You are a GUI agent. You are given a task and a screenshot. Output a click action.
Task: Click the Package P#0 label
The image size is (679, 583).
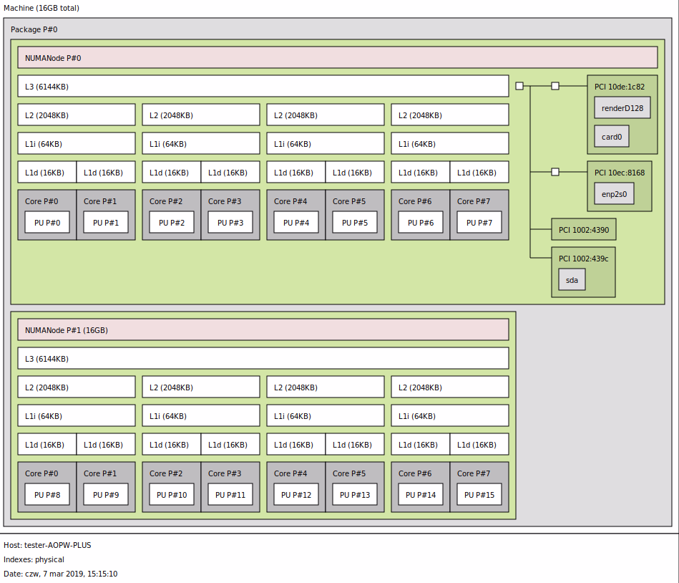tap(34, 29)
